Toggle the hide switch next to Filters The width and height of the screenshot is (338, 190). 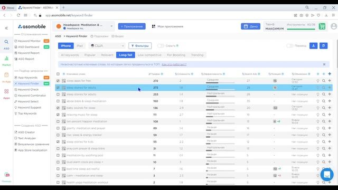click(x=161, y=46)
